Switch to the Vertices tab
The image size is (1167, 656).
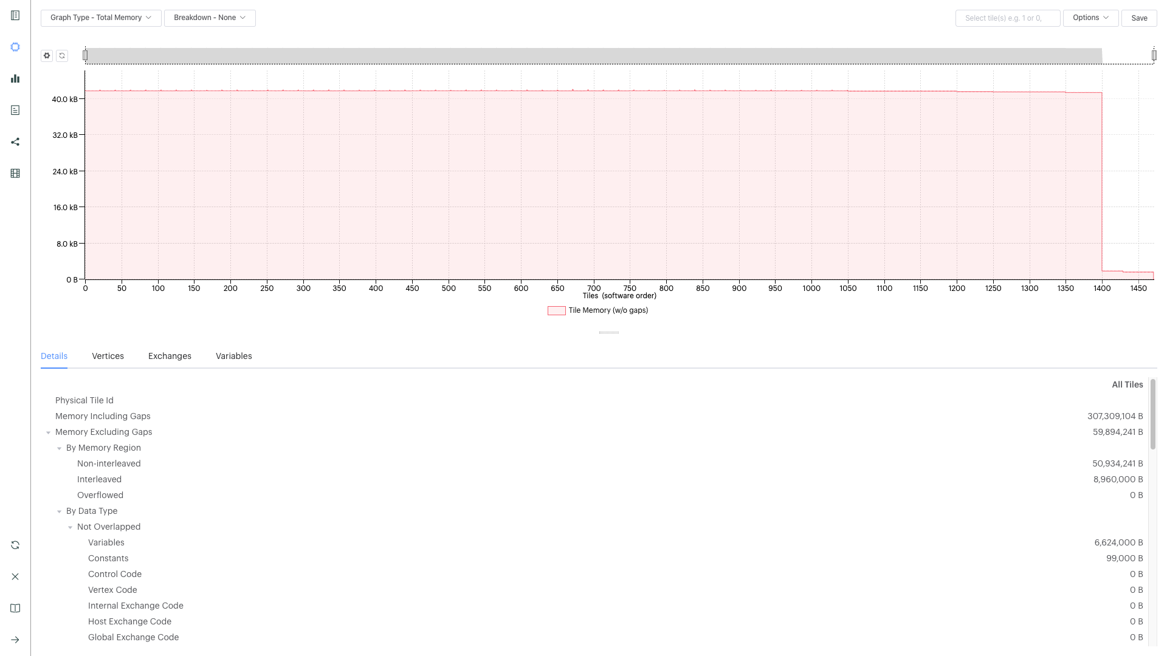(108, 357)
